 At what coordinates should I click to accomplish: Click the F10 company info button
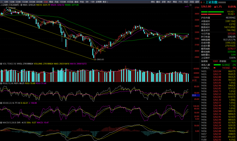180,2
